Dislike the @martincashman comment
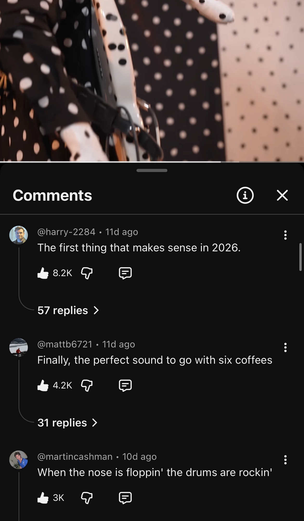This screenshot has width=304, height=521. click(x=87, y=498)
